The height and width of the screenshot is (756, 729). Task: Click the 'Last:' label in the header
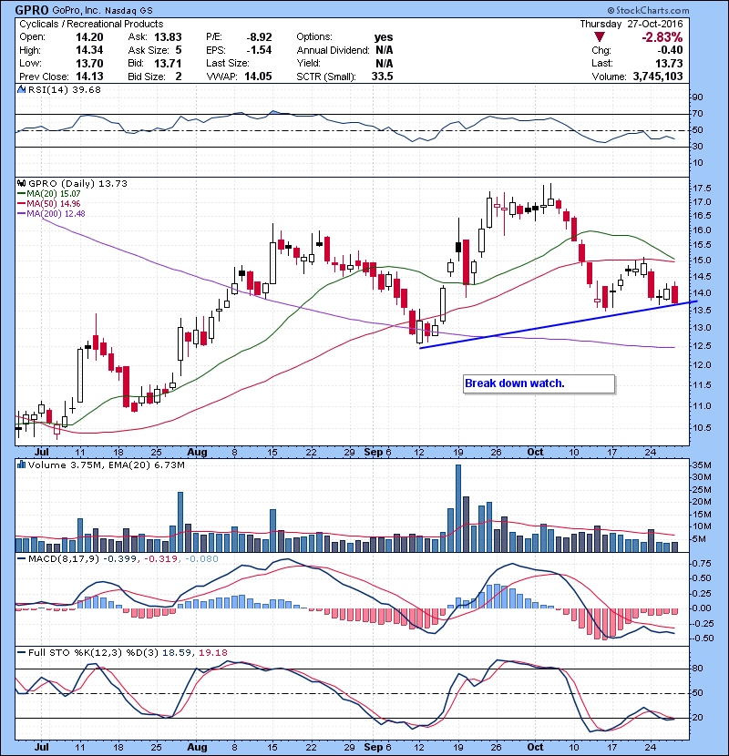602,63
